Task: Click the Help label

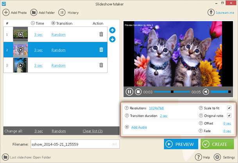Action: coord(206,158)
